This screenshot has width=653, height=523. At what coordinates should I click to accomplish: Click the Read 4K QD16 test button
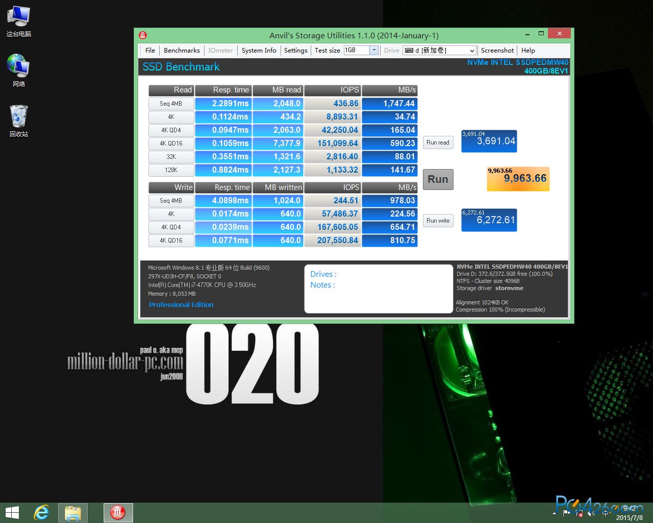coord(171,144)
